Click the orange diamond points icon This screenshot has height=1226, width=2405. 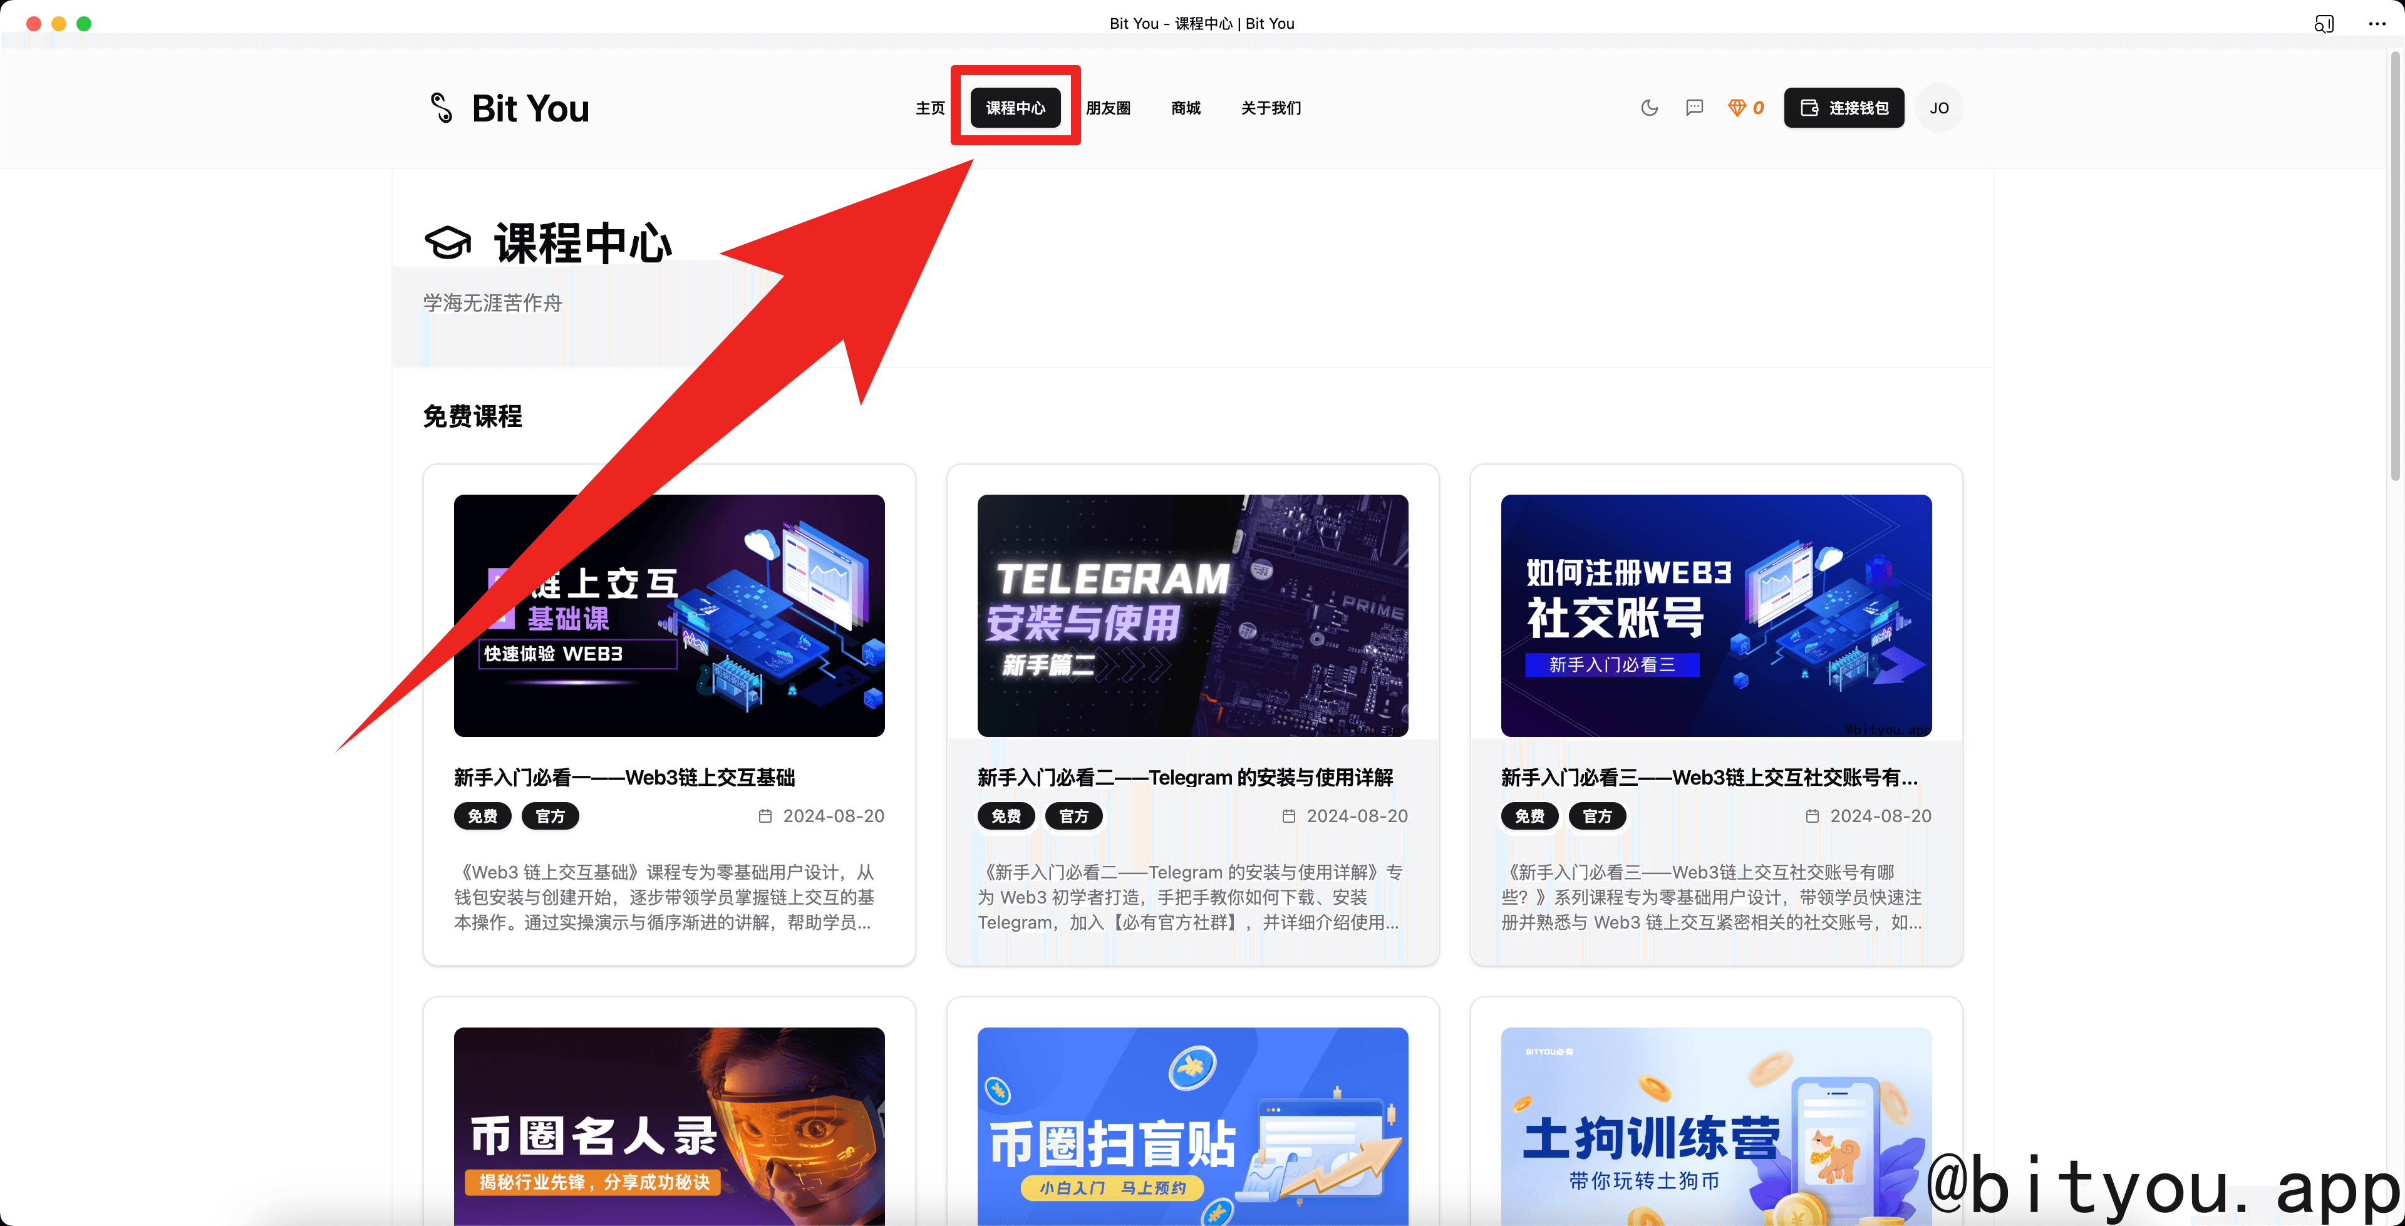pyautogui.click(x=1737, y=107)
